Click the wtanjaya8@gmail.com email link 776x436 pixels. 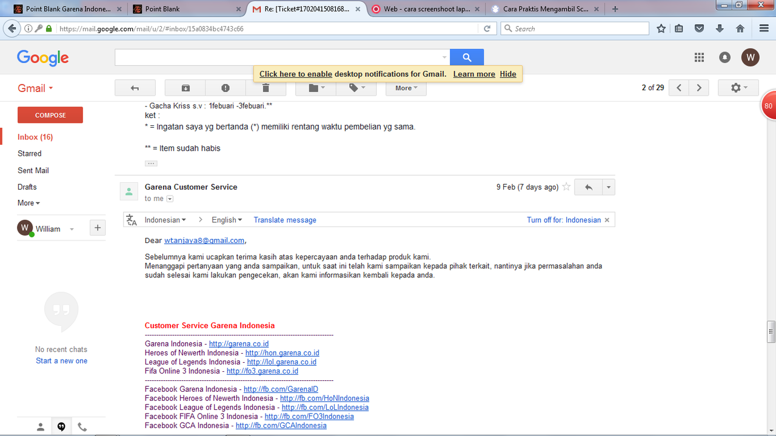tap(204, 240)
